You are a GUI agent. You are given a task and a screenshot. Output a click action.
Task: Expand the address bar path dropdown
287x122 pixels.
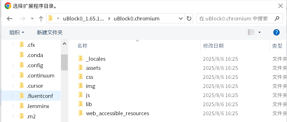pyautogui.click(x=181, y=19)
